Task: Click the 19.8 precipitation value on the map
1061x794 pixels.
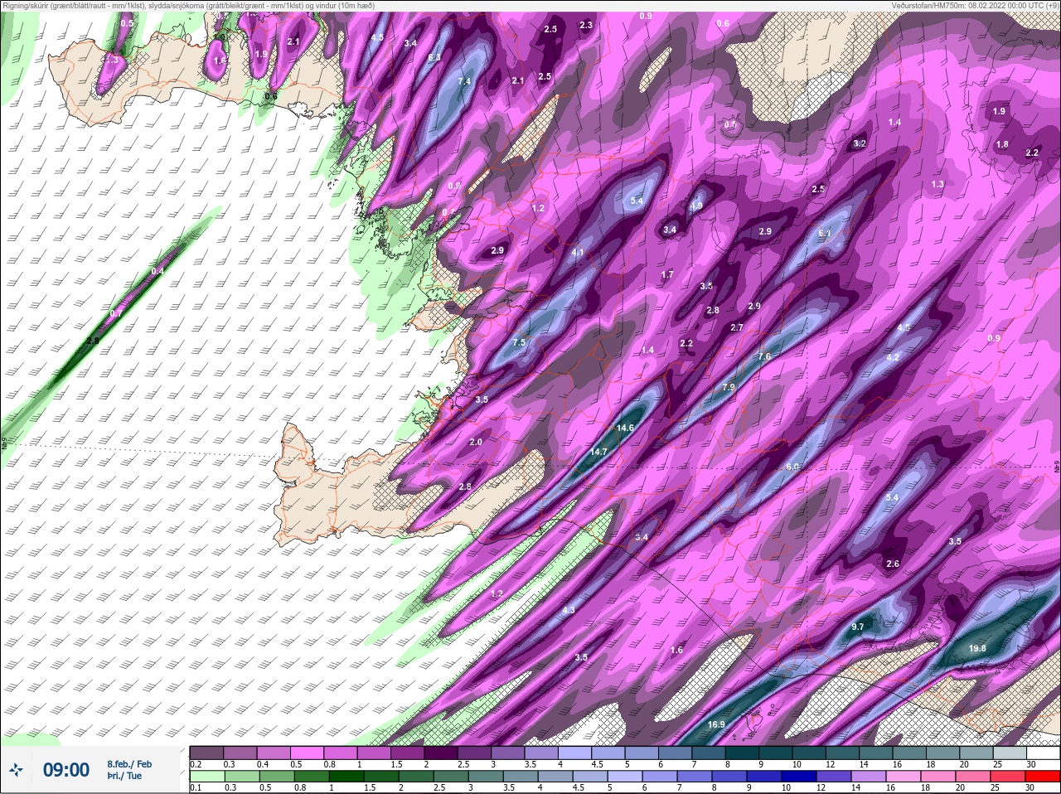Action: point(977,648)
